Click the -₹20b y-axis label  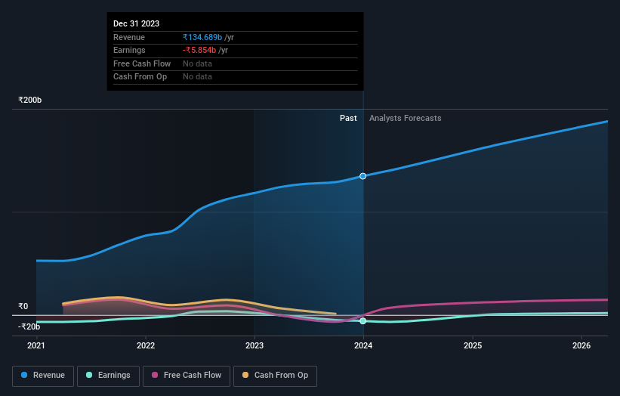tap(29, 326)
